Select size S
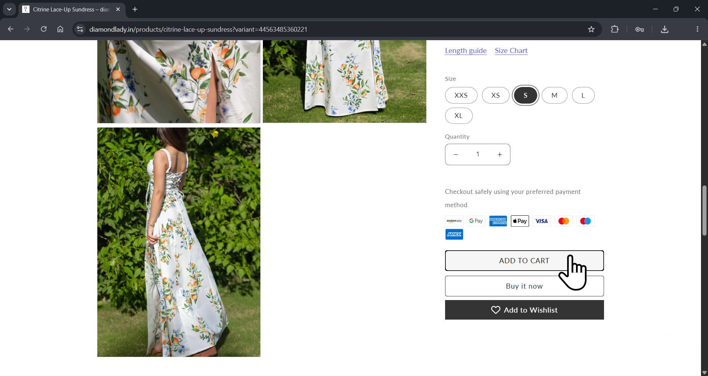 point(525,95)
